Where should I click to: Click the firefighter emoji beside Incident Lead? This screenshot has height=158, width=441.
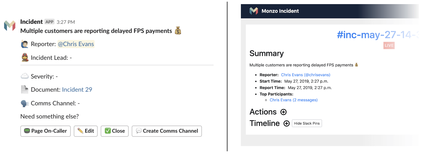(x=25, y=58)
